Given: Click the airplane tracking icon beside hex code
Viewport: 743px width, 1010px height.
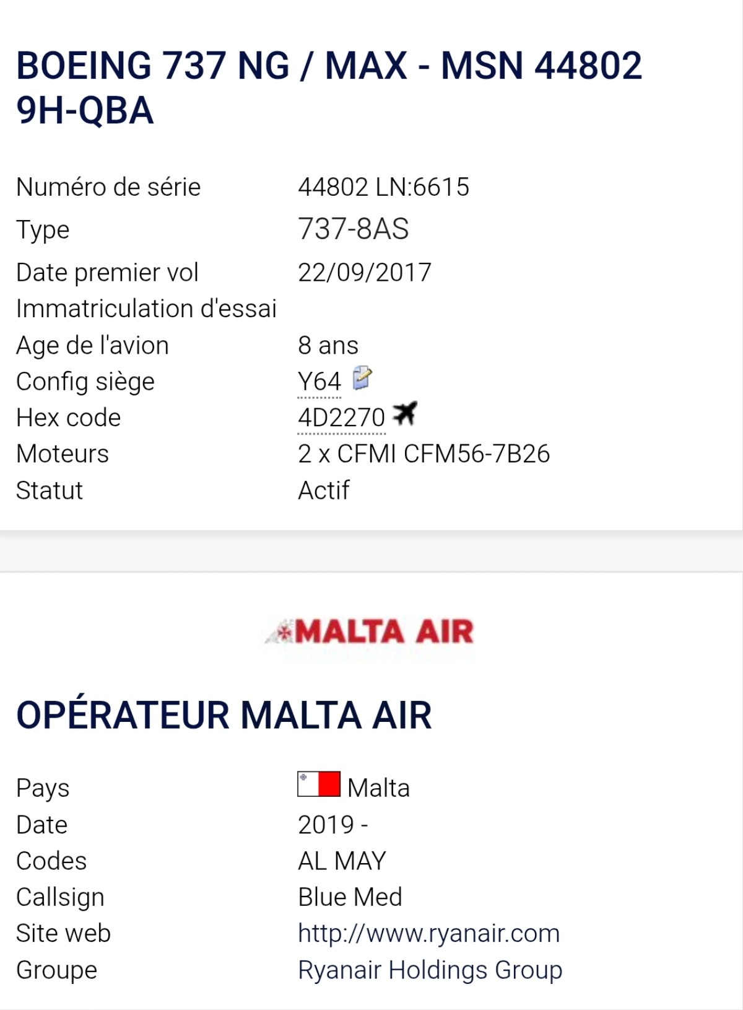Looking at the screenshot, I should click(405, 413).
